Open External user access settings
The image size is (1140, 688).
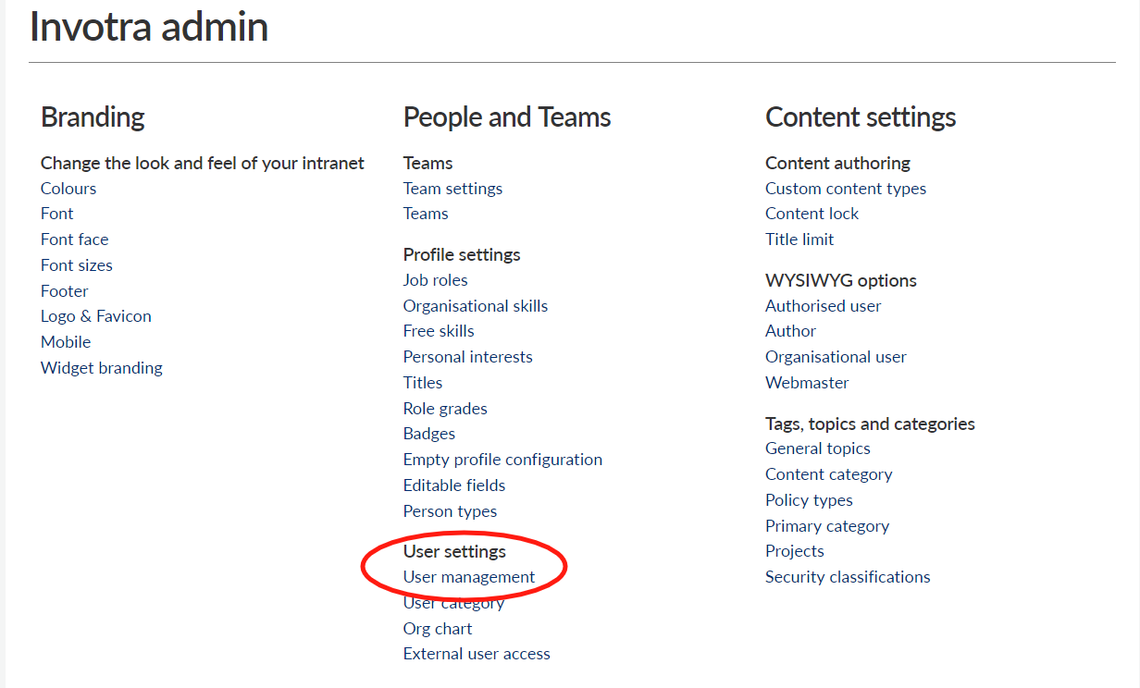(x=477, y=653)
